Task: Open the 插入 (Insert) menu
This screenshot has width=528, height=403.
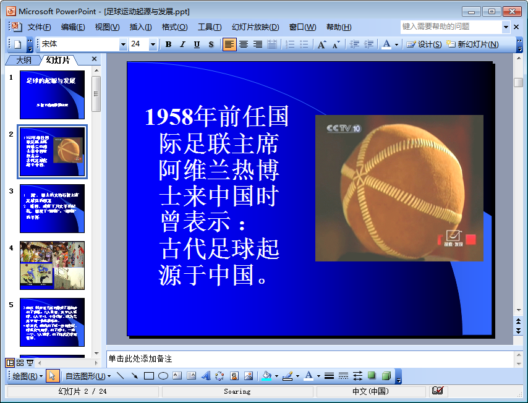Action: pos(140,27)
